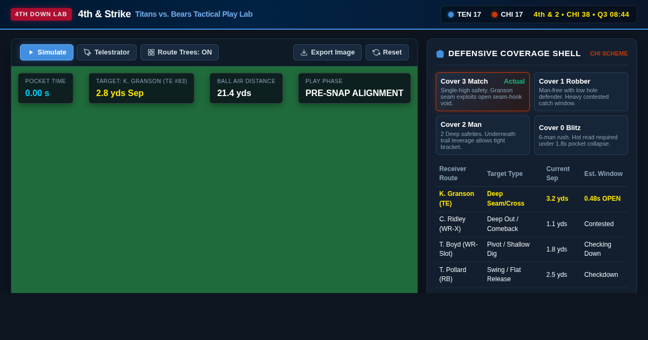Start the Simulate button
The width and height of the screenshot is (648, 340).
(x=47, y=52)
